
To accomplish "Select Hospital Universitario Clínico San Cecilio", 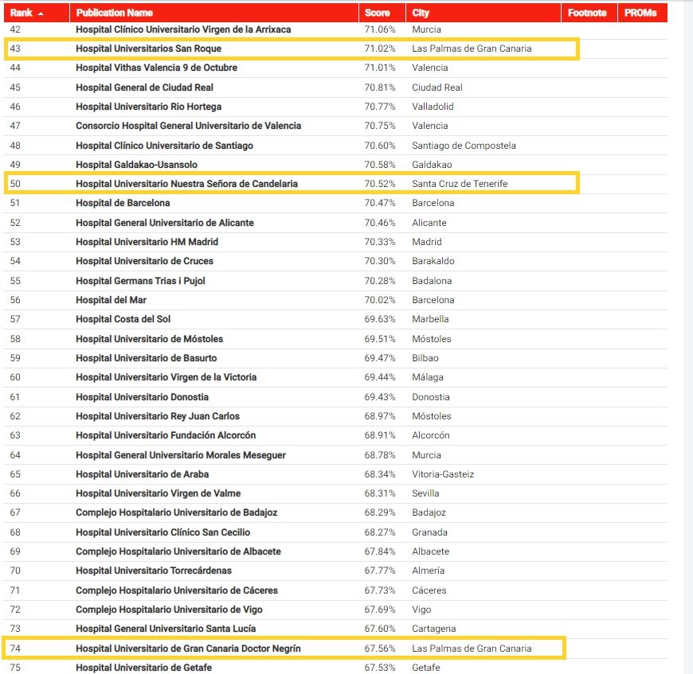I will tap(163, 532).
